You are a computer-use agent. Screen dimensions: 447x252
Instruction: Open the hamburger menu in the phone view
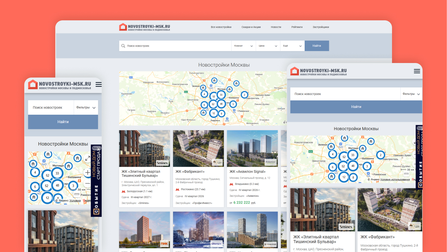click(x=99, y=84)
